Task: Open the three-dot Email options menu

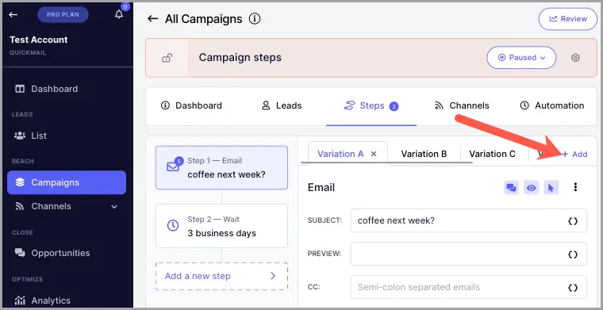Action: tap(575, 187)
